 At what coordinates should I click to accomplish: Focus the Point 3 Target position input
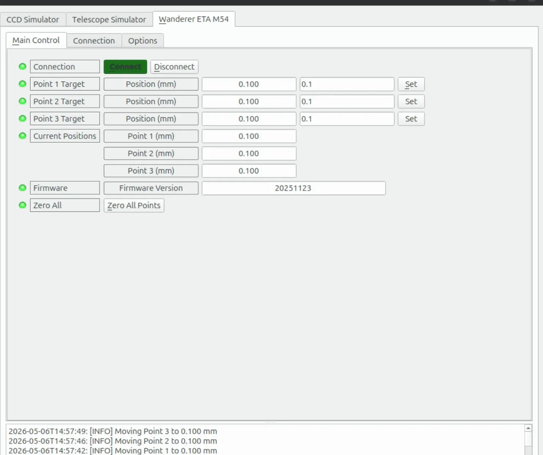pos(347,119)
